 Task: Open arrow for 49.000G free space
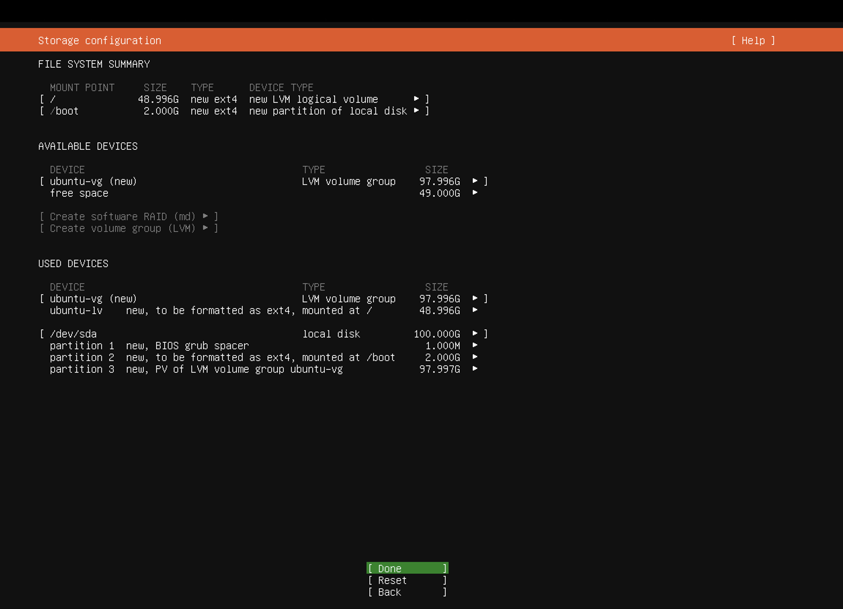(475, 193)
